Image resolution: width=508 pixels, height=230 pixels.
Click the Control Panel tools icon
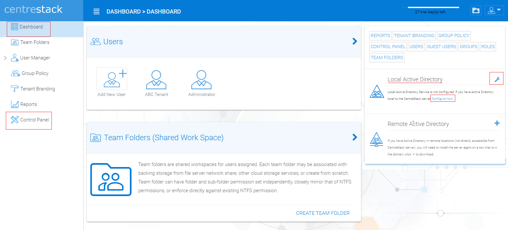[15, 120]
